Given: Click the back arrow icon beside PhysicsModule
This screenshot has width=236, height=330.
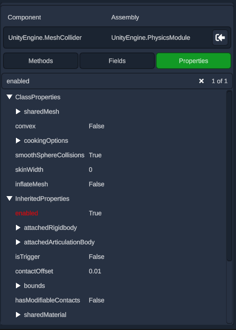Looking at the screenshot, I should 220,38.
